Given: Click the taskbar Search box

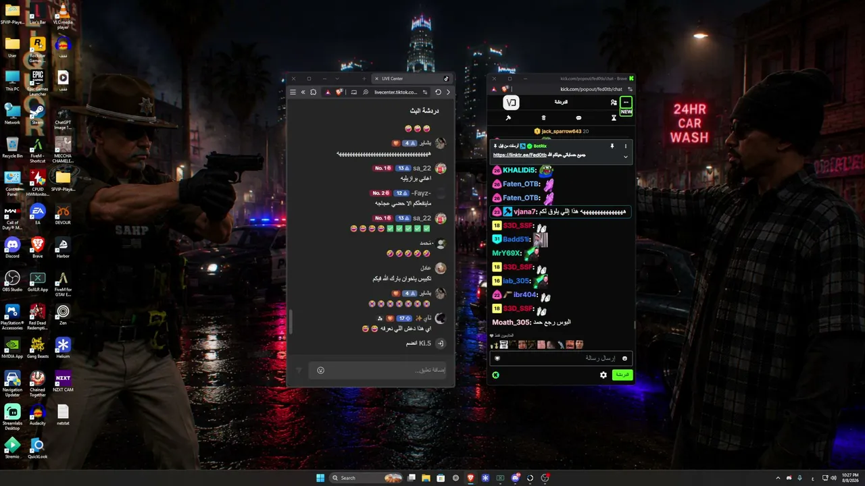Looking at the screenshot, I should tap(366, 478).
